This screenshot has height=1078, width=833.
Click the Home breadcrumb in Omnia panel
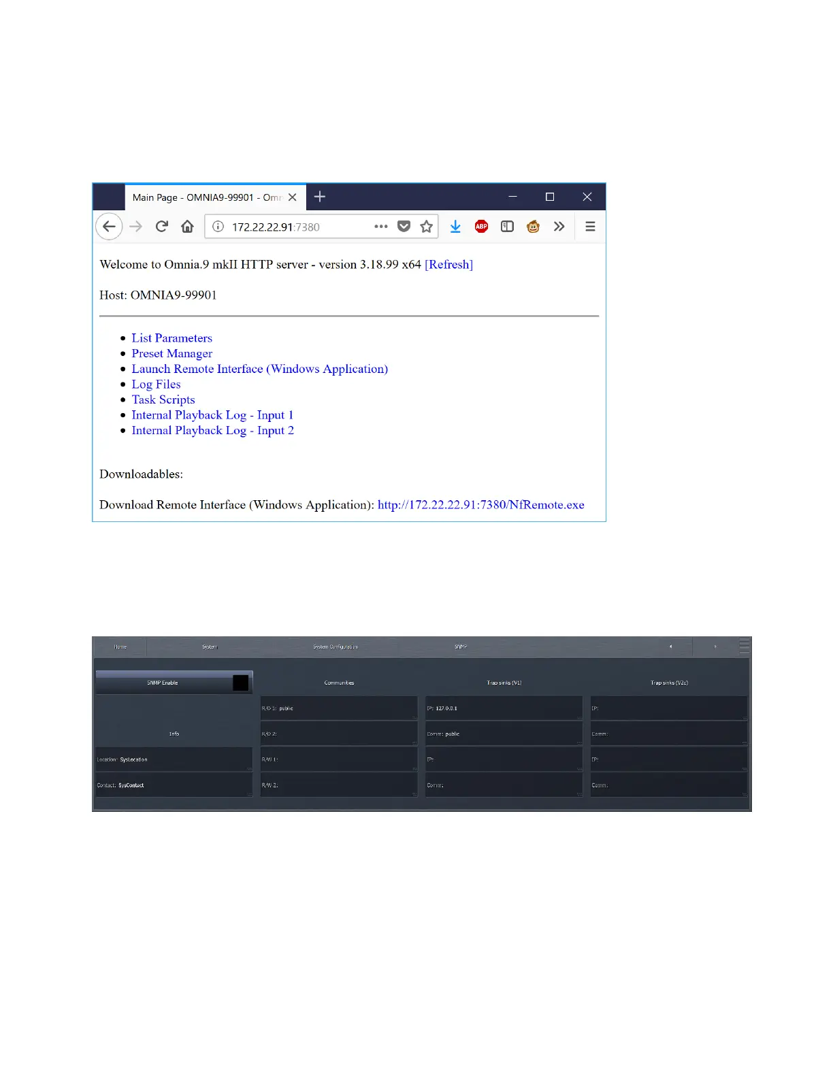[x=120, y=647]
